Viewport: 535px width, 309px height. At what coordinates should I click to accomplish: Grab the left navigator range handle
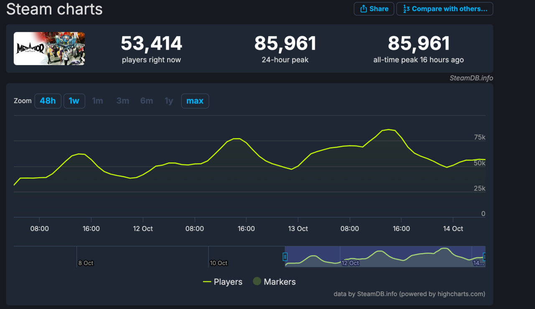tap(285, 256)
